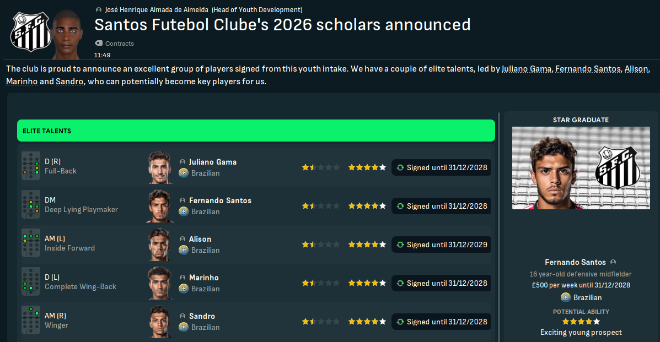Select Marinho's name in the talents list

tap(203, 278)
